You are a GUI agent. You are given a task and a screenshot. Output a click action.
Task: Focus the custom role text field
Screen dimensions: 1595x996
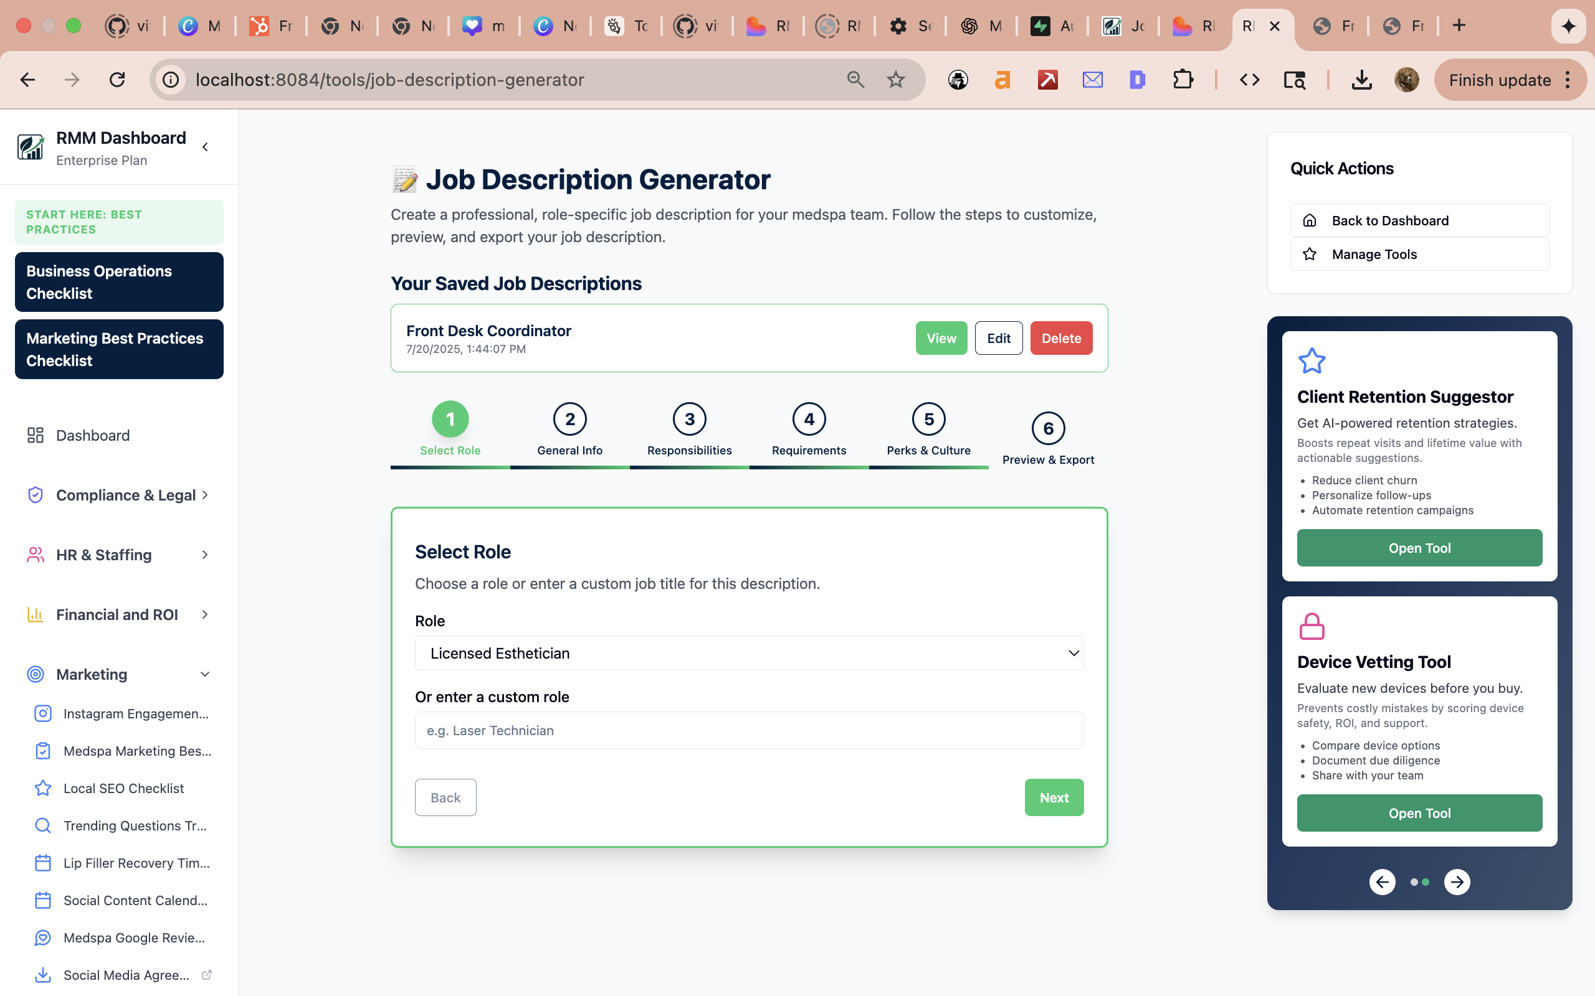(x=749, y=731)
